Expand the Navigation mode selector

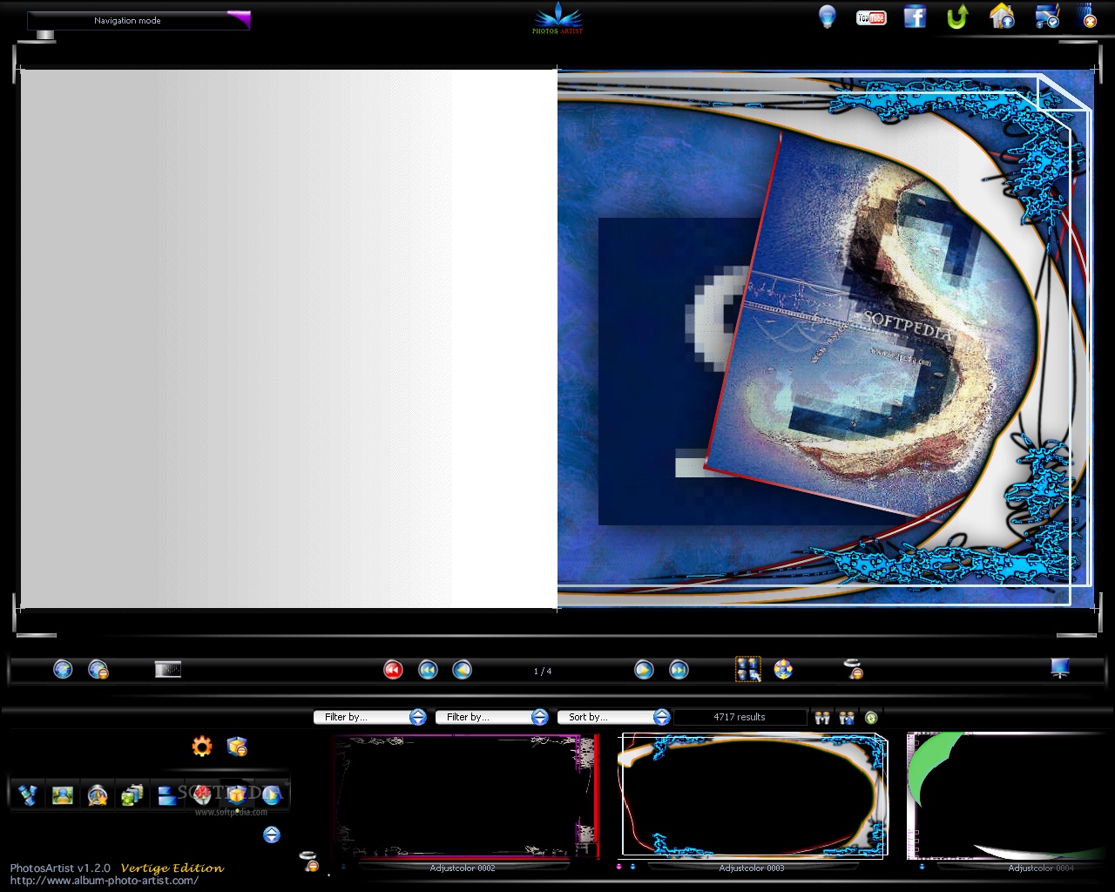(x=139, y=20)
